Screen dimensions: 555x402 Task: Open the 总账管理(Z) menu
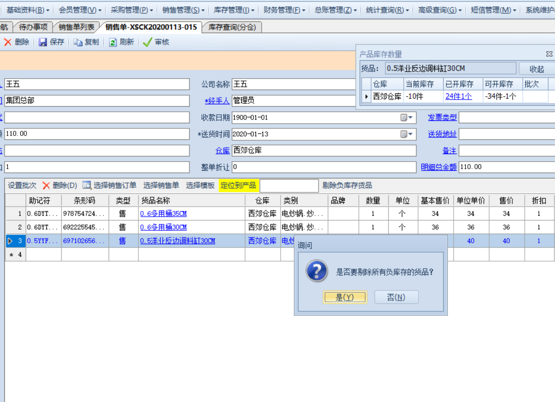tap(336, 10)
